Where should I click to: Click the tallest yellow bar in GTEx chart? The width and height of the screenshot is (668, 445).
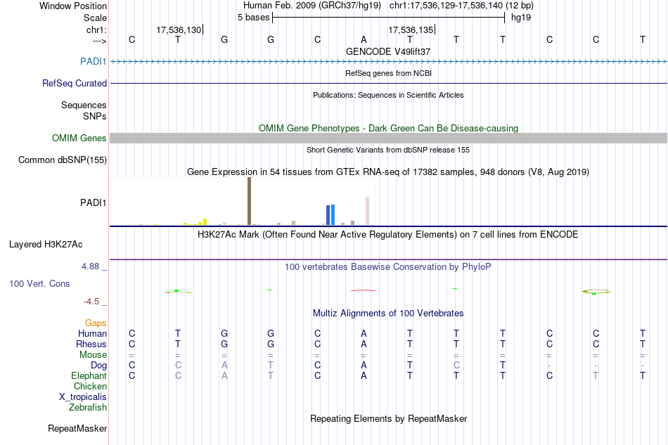205,222
